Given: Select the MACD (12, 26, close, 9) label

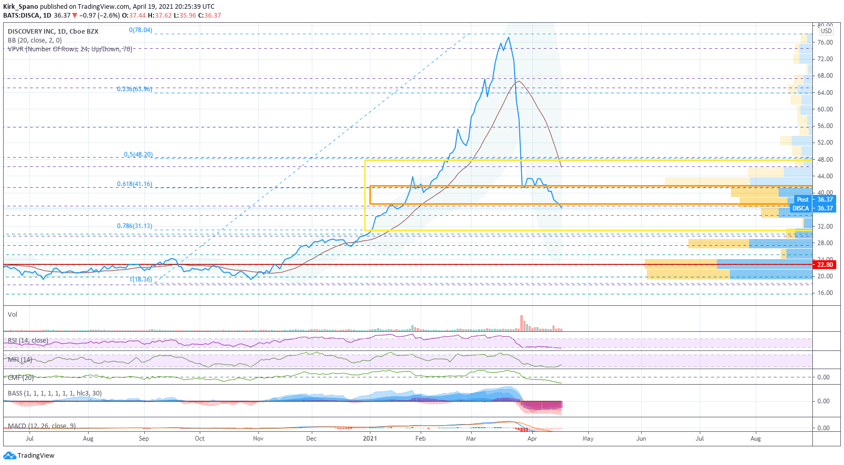Looking at the screenshot, I should 41,426.
